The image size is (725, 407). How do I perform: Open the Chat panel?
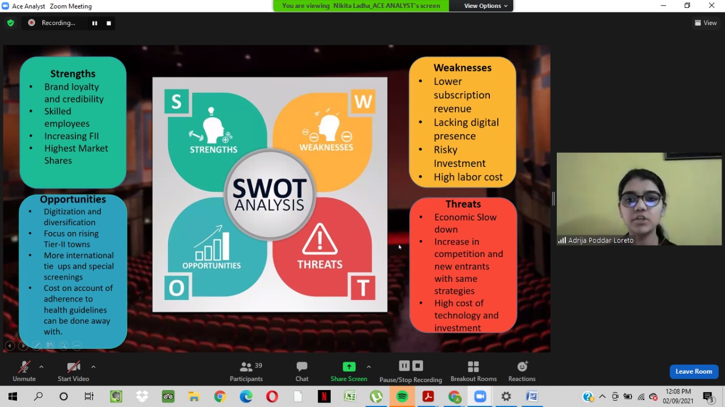point(302,371)
